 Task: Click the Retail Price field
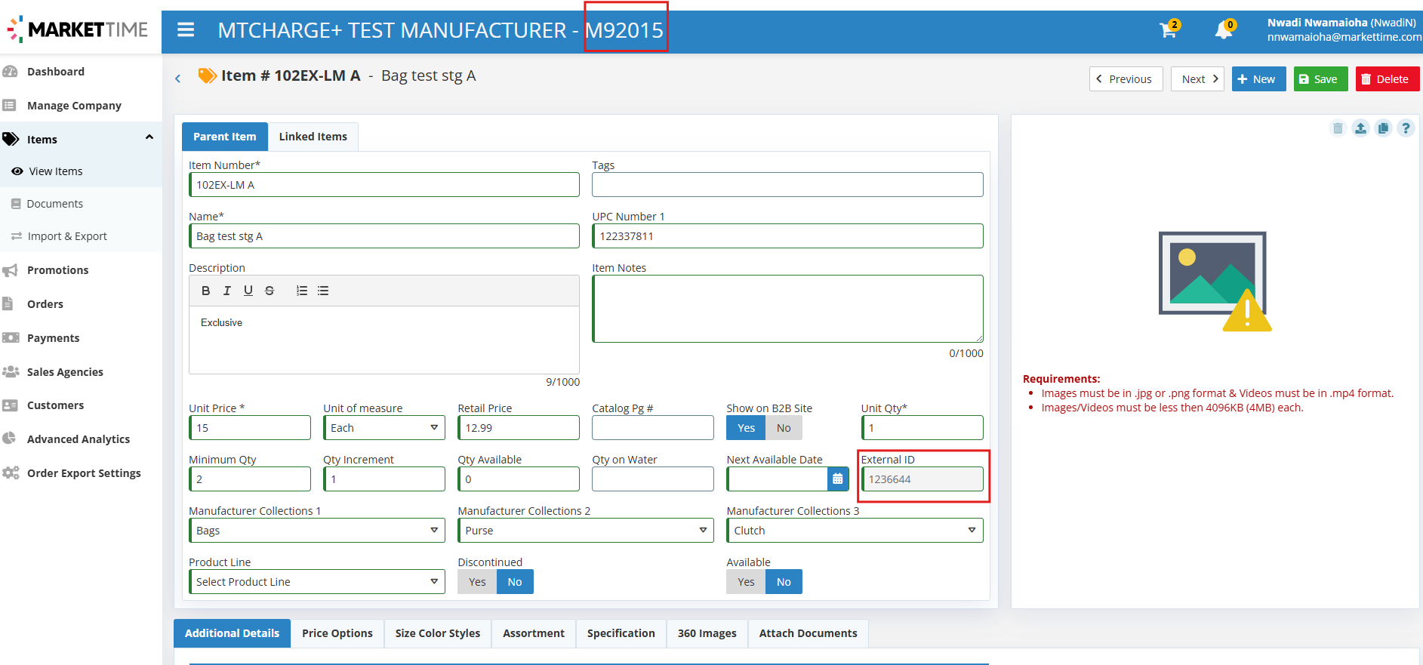(x=519, y=428)
